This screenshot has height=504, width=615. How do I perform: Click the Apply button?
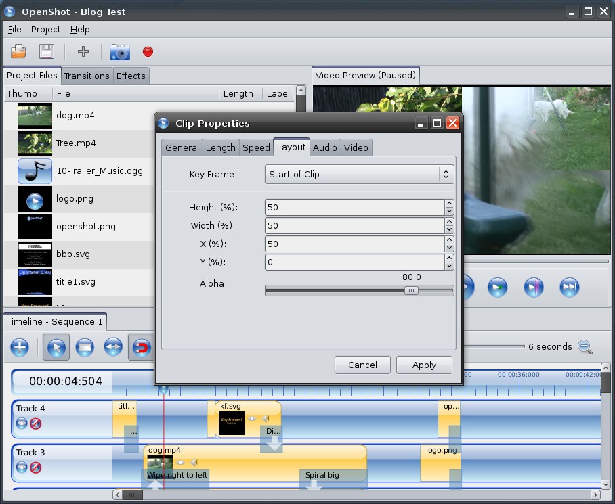pos(424,365)
